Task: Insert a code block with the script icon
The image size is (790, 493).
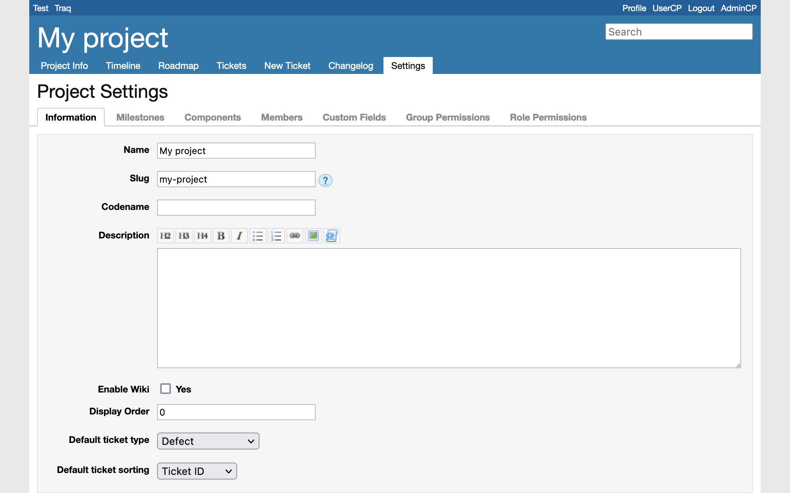Action: 332,236
